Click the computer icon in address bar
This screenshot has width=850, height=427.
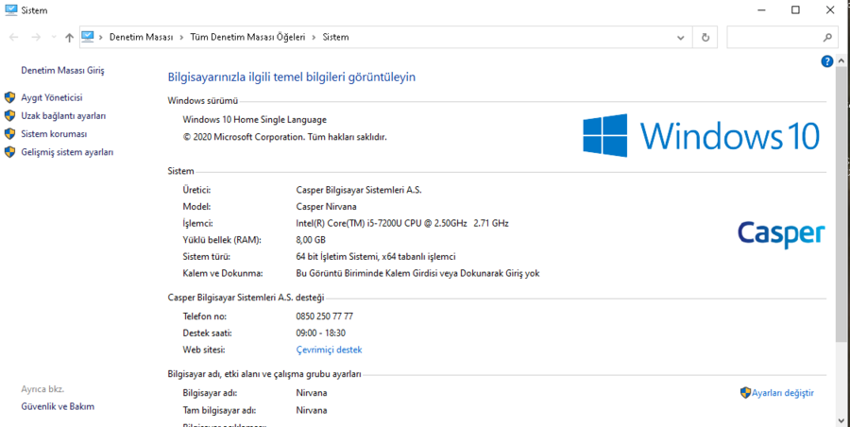point(87,37)
